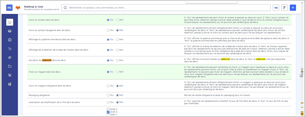Open the megaphone marketing icon
Image resolution: width=305 pixels, height=117 pixels.
10,57
